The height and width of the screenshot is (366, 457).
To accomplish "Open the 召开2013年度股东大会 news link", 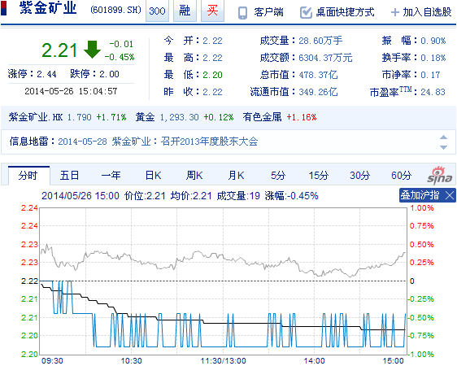I will tap(209, 142).
